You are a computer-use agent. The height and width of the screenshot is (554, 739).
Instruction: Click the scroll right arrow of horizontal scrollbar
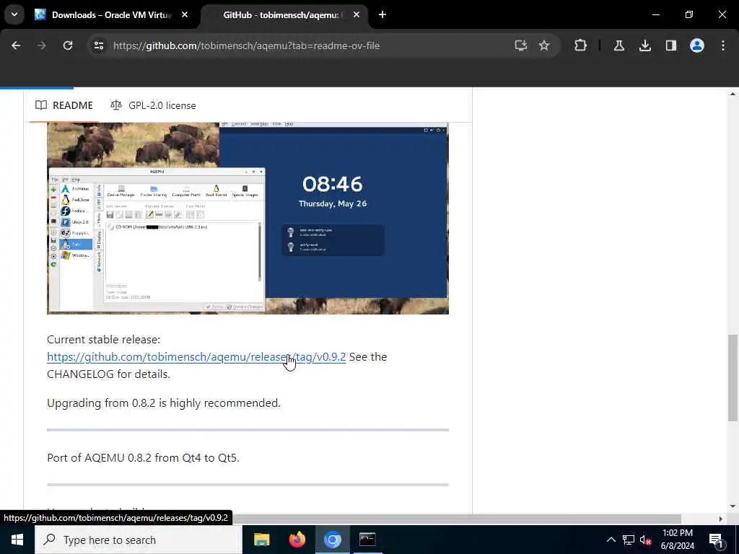tap(720, 519)
